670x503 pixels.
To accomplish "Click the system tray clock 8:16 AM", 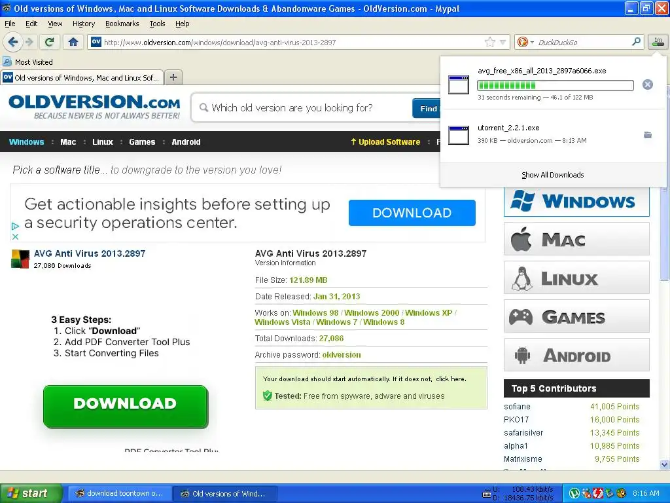I will (646, 493).
